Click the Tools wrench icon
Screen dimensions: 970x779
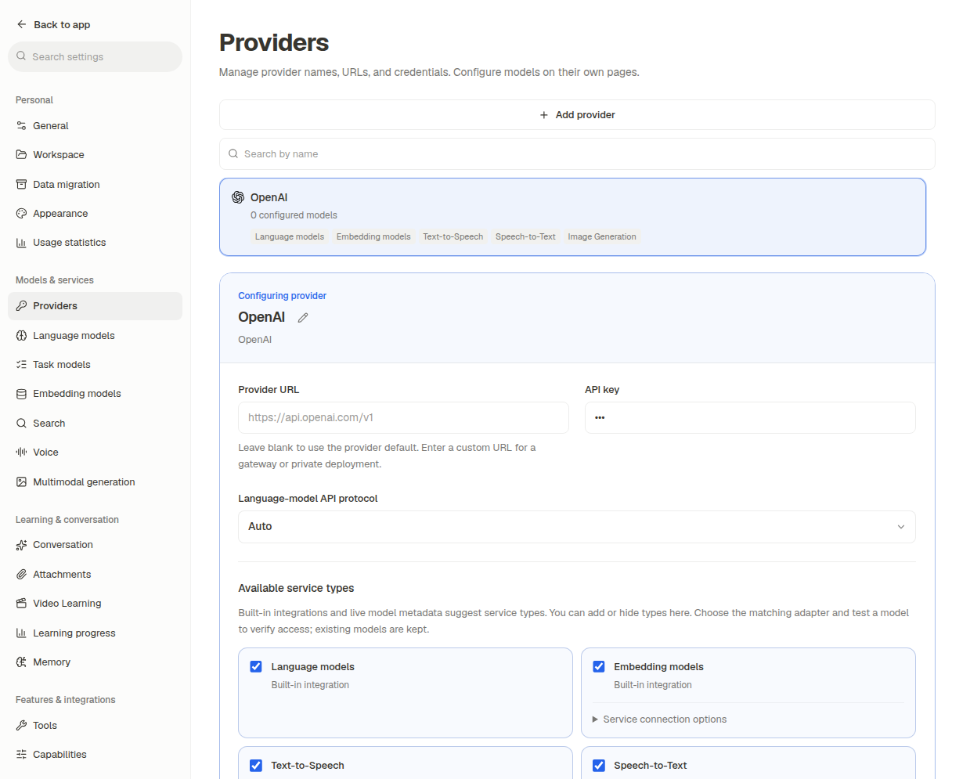[21, 725]
